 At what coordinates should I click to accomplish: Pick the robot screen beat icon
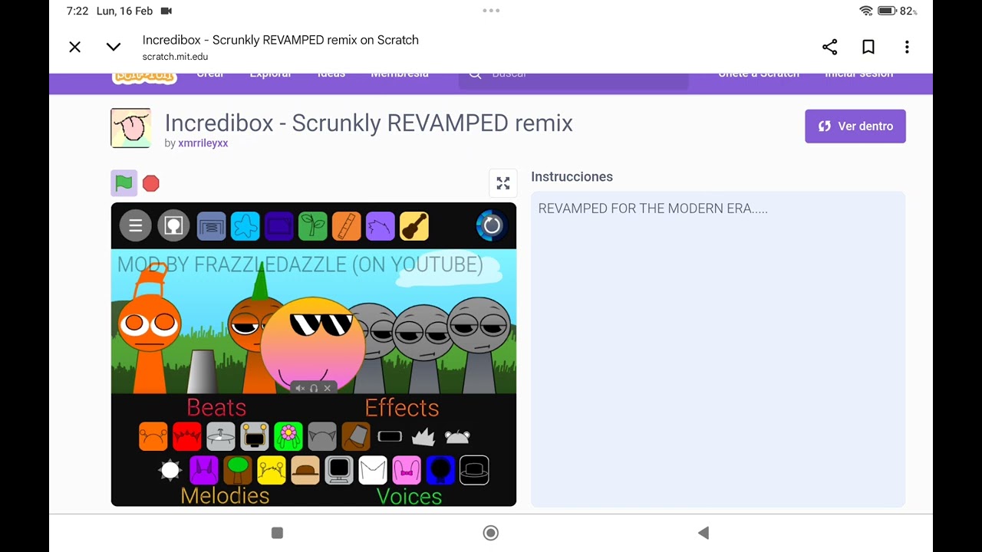pyautogui.click(x=255, y=436)
